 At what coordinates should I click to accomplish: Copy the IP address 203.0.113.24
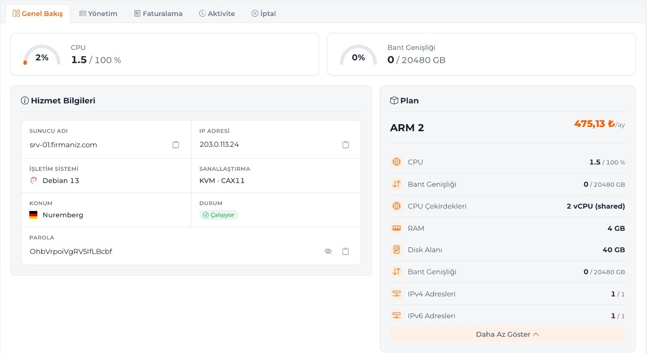(x=346, y=145)
